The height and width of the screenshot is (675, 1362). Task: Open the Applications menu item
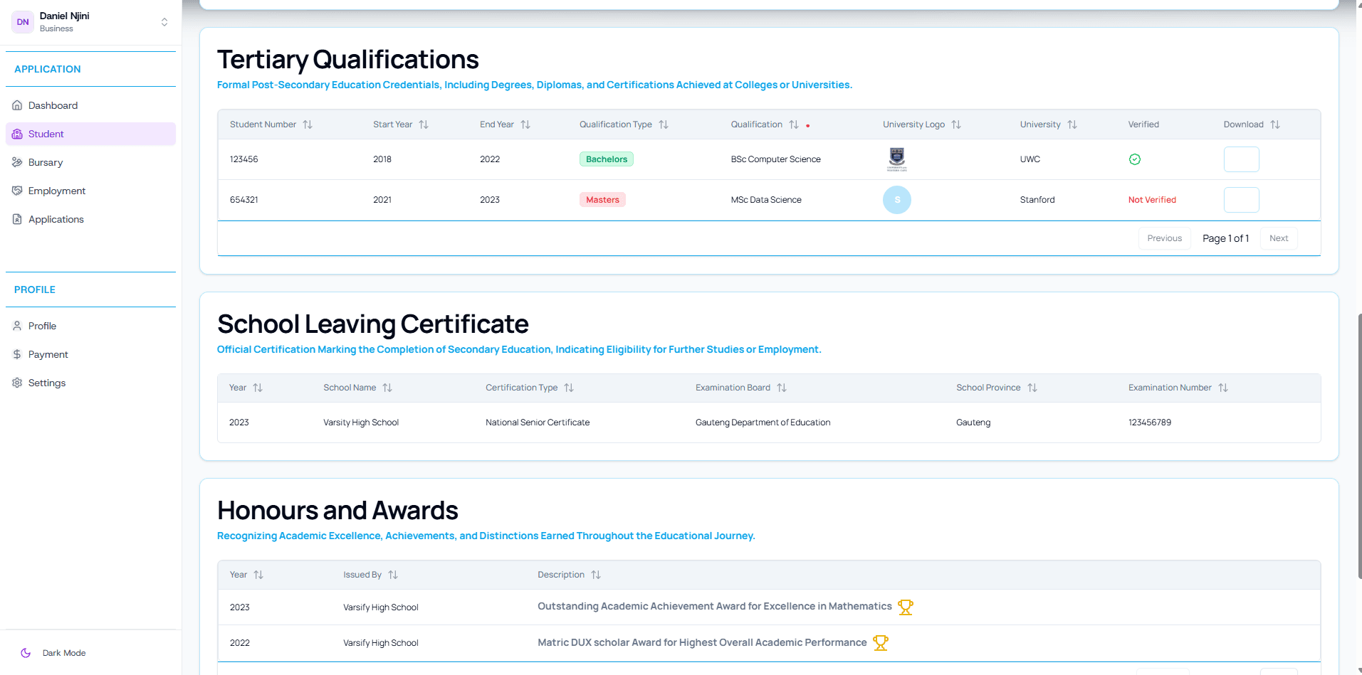(x=56, y=219)
